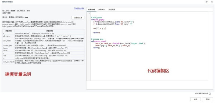Click the 'tf.train.Server' description cell
Image resolution: width=215 pixels, height=103 pixels.
coord(49,51)
